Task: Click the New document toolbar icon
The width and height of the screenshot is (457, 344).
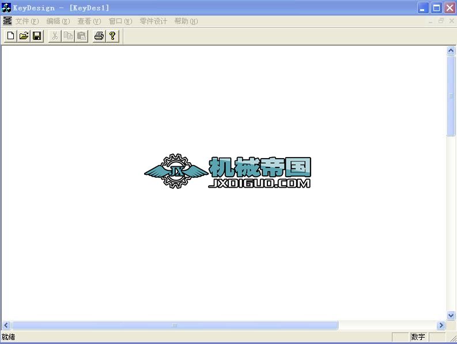Action: click(10, 36)
